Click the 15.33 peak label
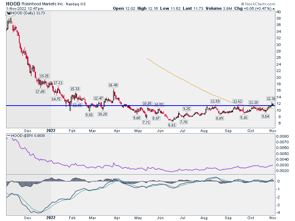The width and height of the screenshot is (295, 221). pos(75,89)
